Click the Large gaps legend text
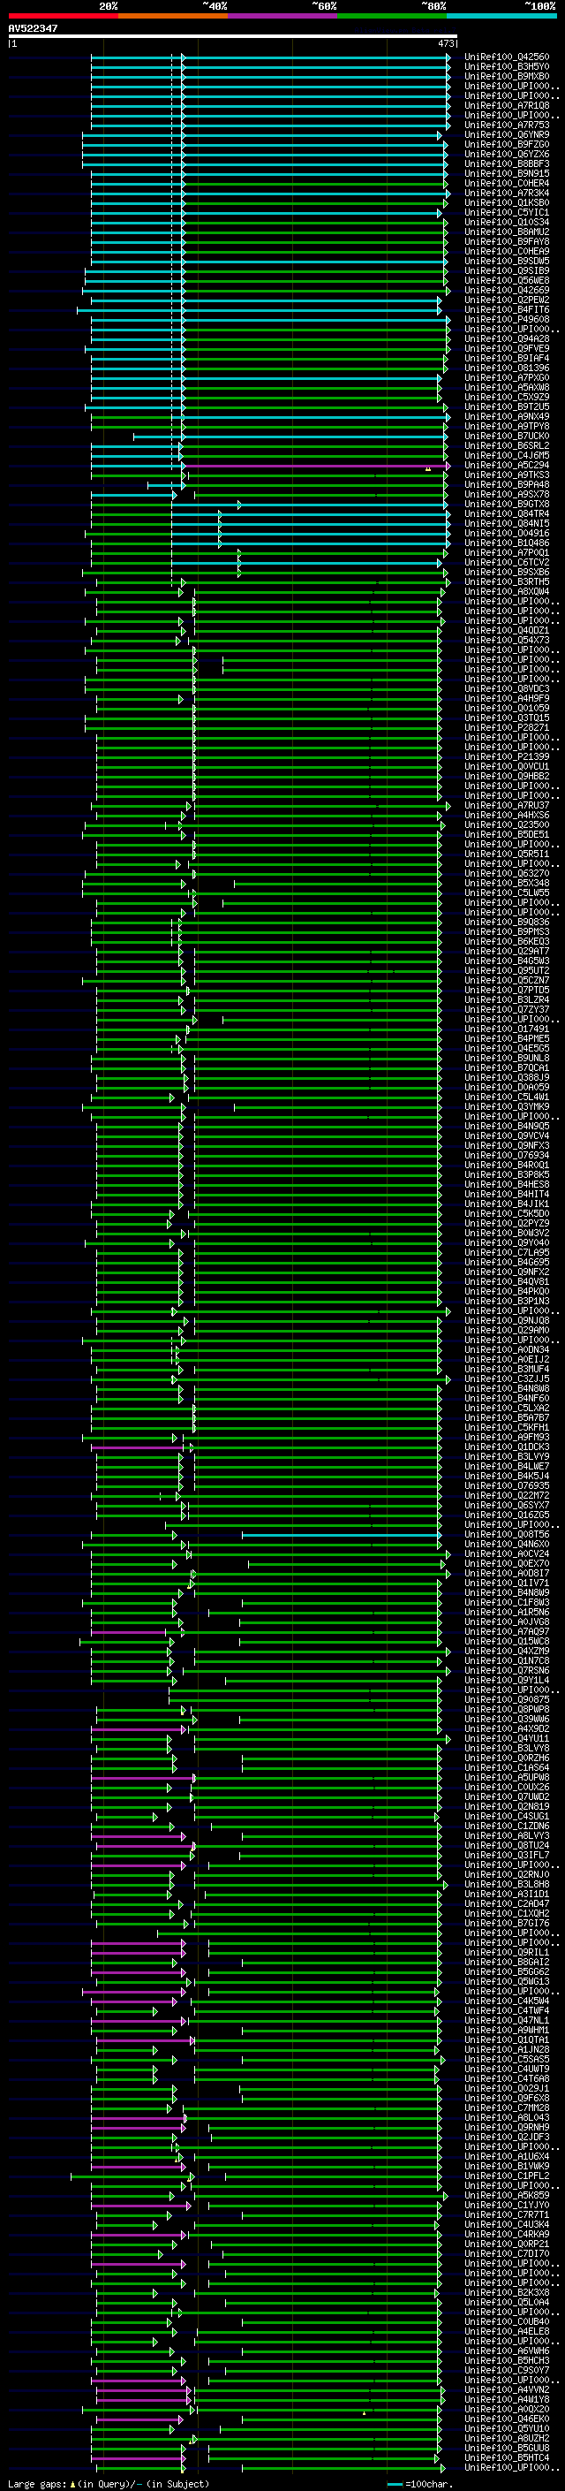 point(37,2483)
